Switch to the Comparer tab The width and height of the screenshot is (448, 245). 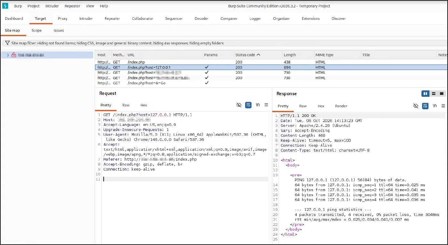229,19
